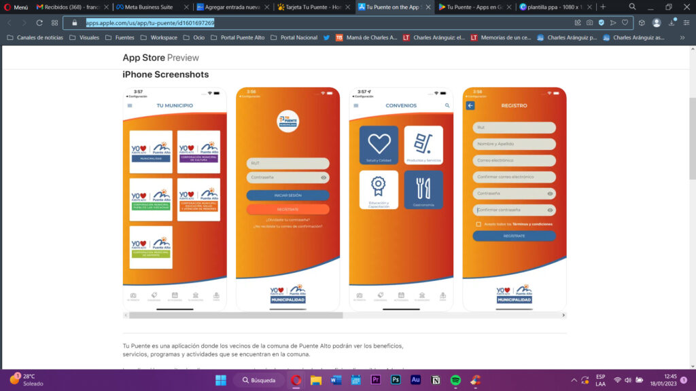Open the login screen screenshot thumbnail
Screen dimensions: 696x391
click(288, 199)
